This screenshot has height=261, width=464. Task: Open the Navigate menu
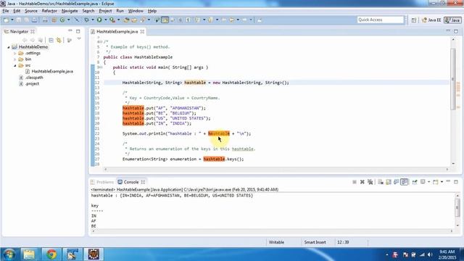point(70,11)
